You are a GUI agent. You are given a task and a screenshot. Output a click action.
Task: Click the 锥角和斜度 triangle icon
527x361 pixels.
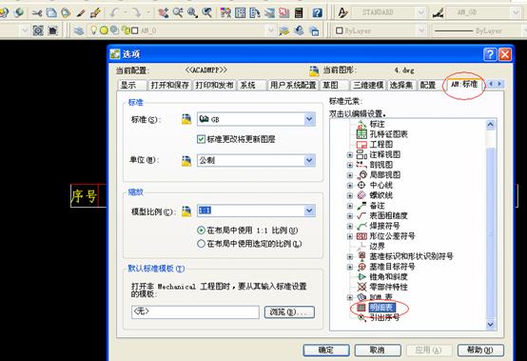tap(361, 277)
